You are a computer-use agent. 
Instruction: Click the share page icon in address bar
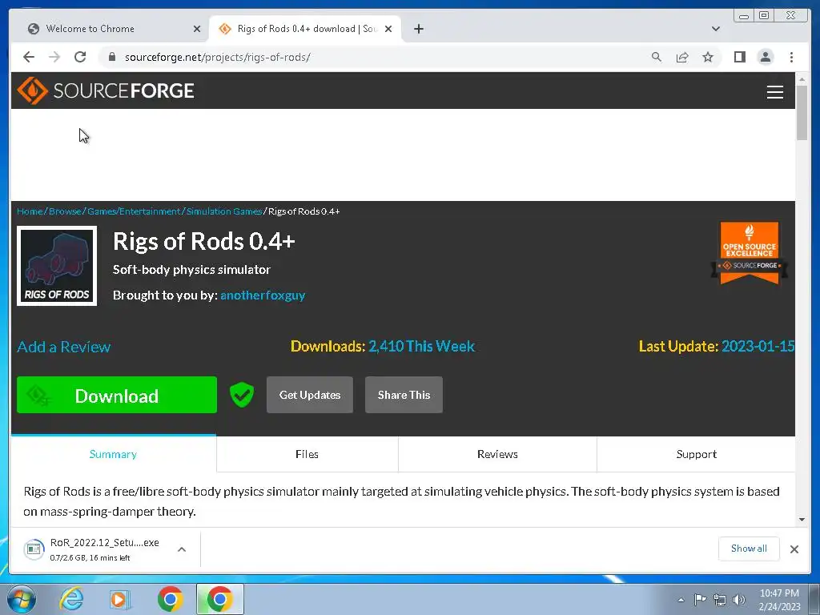[682, 57]
